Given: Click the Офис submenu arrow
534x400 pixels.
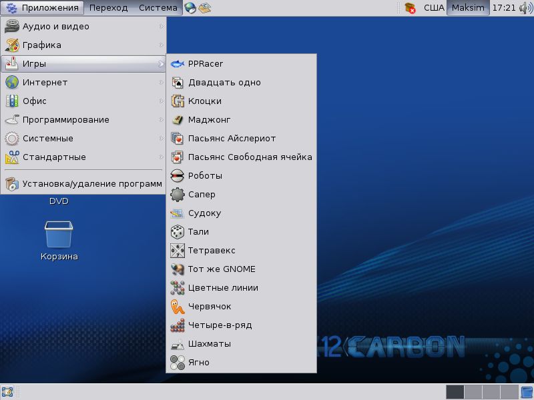Looking at the screenshot, I should click(x=161, y=101).
